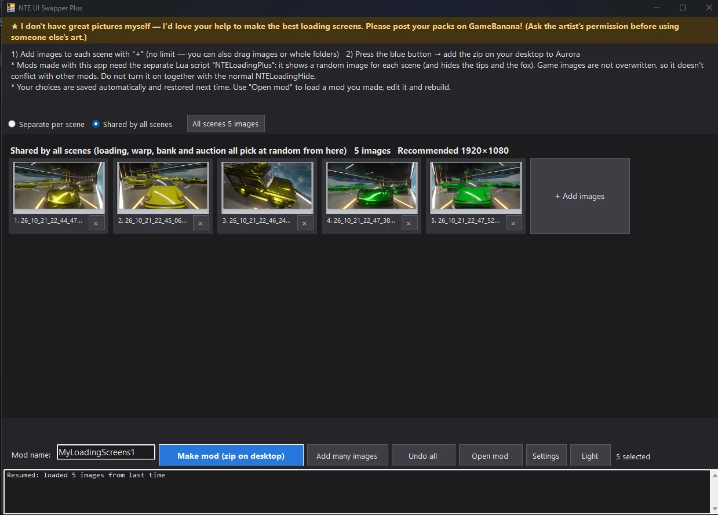Screen dimensions: 718x515
Task: Click file name "1. 26_10_21_22_44_47..."
Action: click(x=48, y=221)
